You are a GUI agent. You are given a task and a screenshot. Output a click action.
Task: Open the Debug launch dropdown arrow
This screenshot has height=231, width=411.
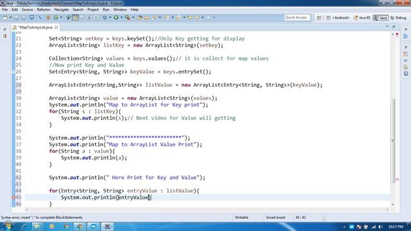click(110, 17)
